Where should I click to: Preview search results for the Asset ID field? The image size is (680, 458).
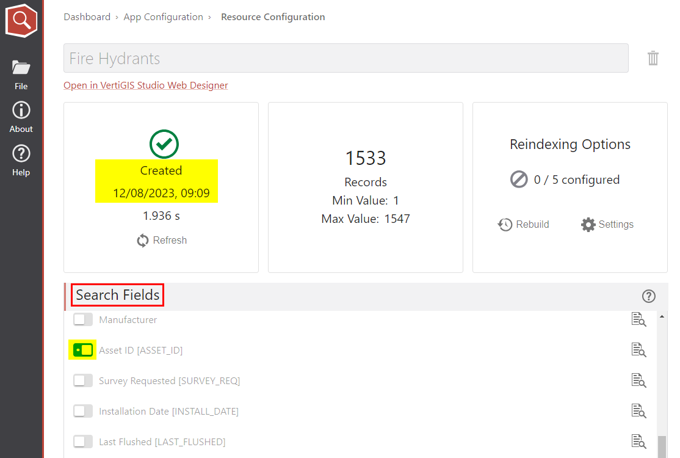pyautogui.click(x=639, y=349)
